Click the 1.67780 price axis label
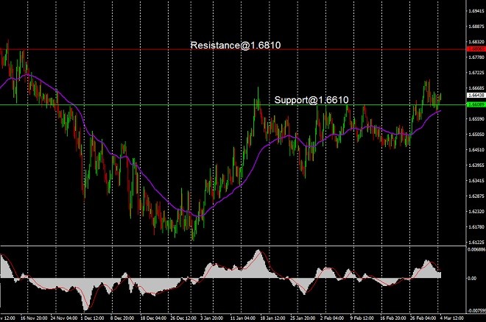 point(476,57)
